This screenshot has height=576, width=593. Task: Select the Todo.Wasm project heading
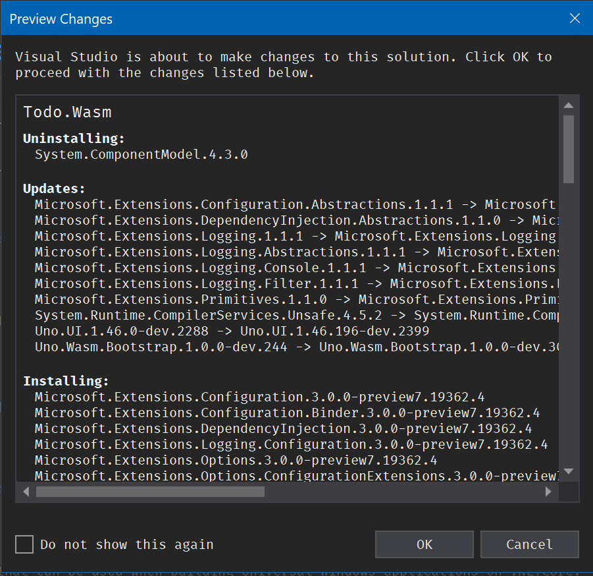67,113
